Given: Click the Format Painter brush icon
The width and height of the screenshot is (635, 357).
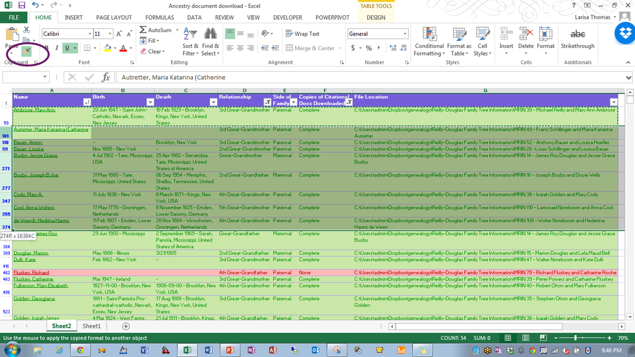Looking at the screenshot, I should click(x=26, y=51).
